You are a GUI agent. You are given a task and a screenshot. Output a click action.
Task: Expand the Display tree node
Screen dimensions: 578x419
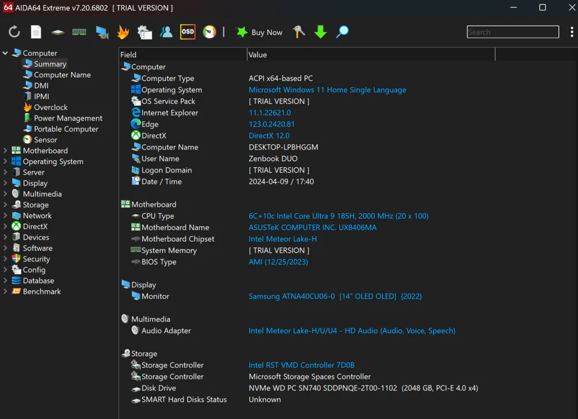[5, 183]
